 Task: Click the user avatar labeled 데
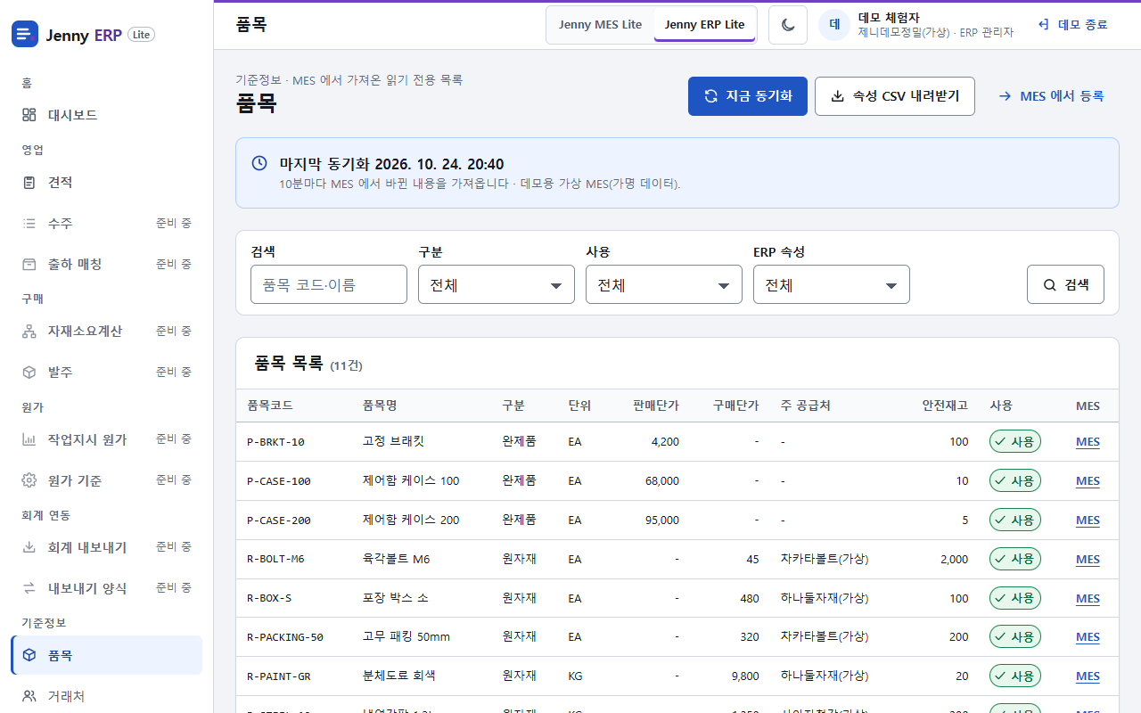click(834, 25)
